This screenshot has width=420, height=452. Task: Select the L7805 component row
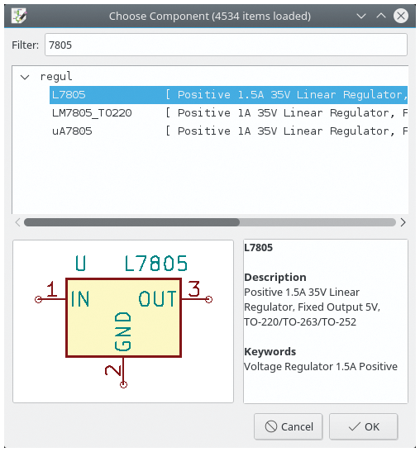(228, 94)
